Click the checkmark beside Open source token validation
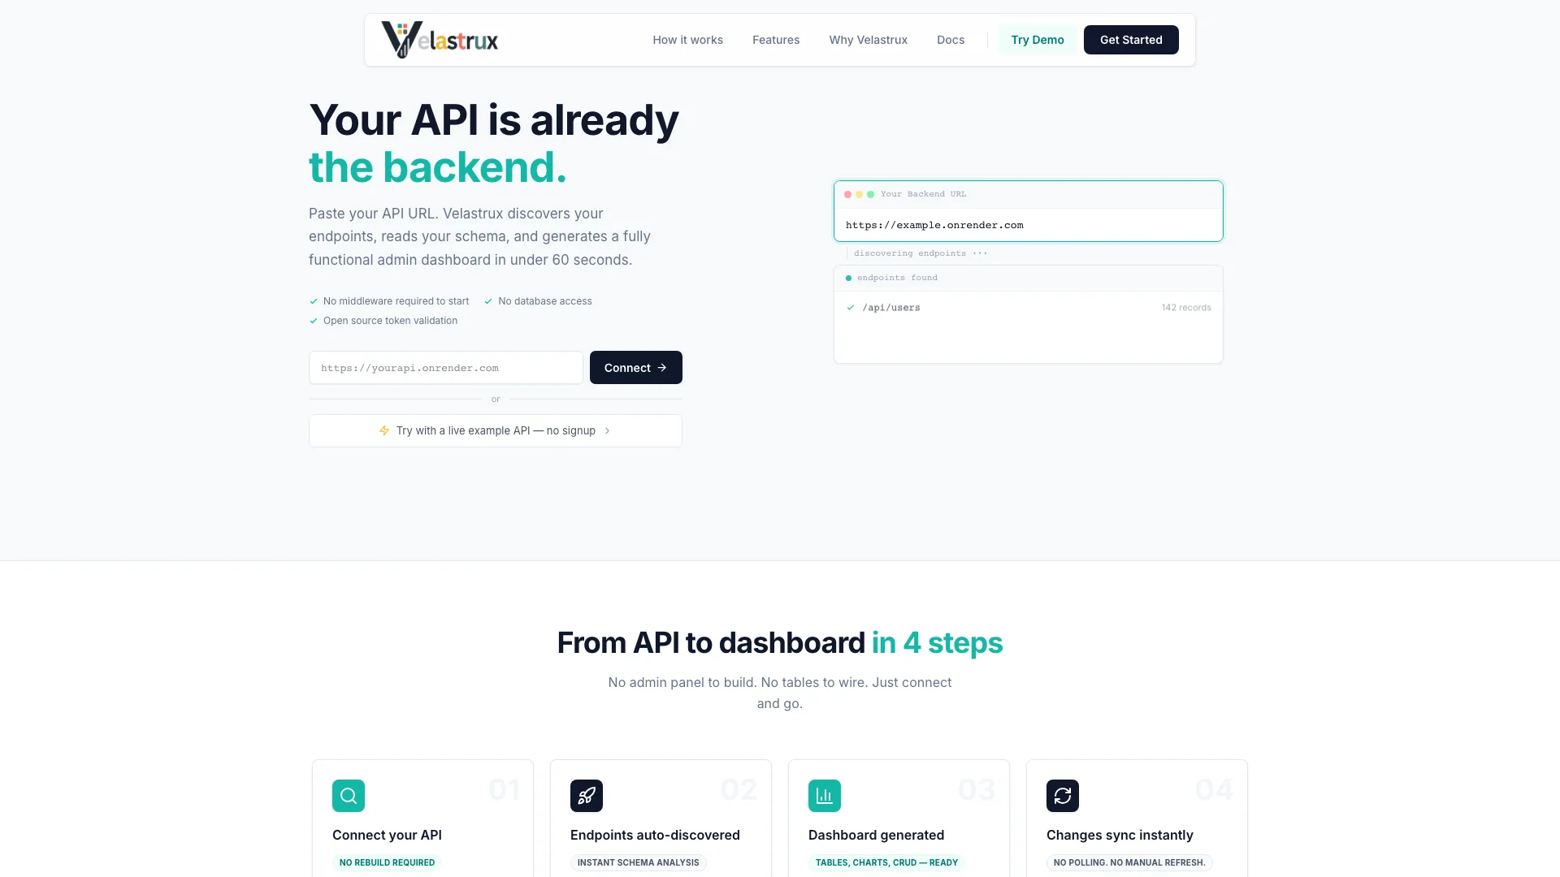Viewport: 1560px width, 877px height. [314, 321]
